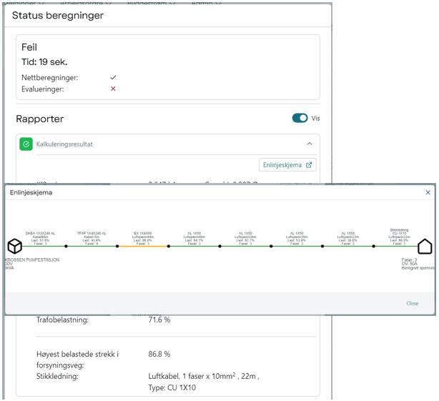439x401 pixels.
Task: Click the red X next to Evalueringer
Action: click(x=113, y=89)
